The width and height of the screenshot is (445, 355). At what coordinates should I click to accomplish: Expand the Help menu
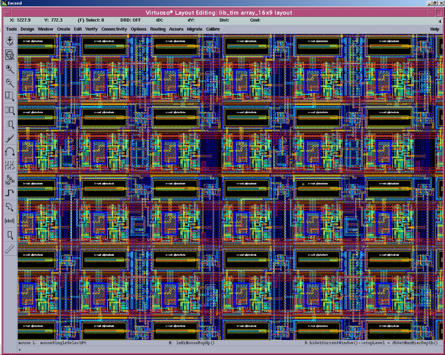coord(434,29)
